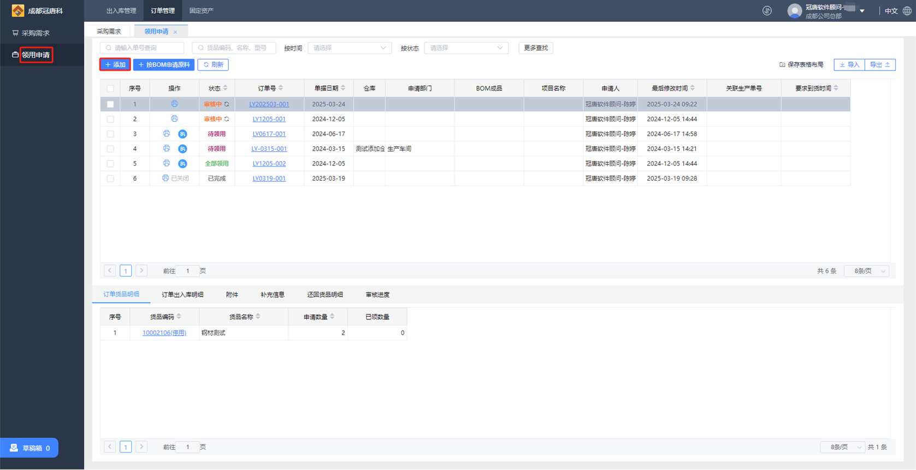This screenshot has height=470, width=916.
Task: Check the checkbox for row 3
Action: tap(110, 134)
